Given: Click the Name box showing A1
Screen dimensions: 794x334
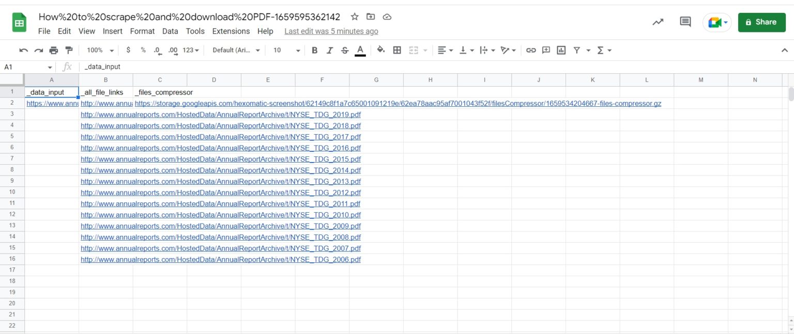Looking at the screenshot, I should [28, 67].
